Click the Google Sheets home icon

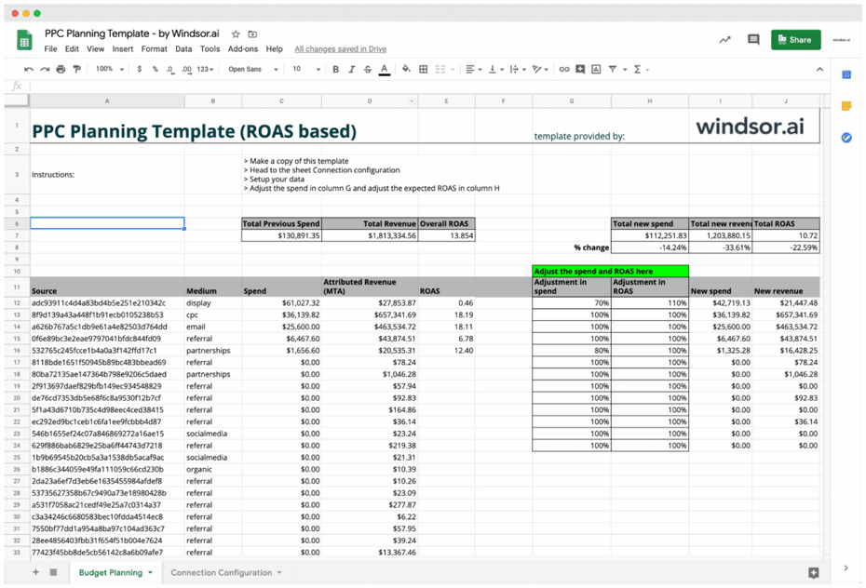point(24,40)
